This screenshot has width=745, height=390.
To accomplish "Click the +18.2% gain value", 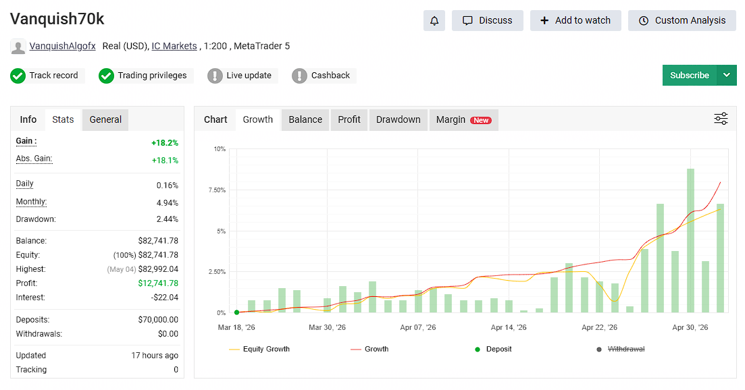I will point(165,143).
